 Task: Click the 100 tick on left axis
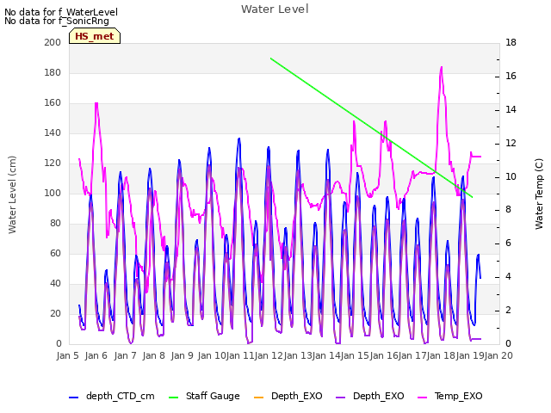(53, 193)
